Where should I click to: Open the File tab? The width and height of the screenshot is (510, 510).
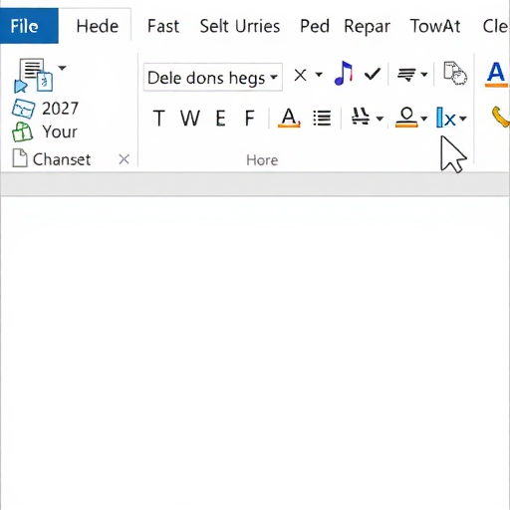[x=29, y=26]
